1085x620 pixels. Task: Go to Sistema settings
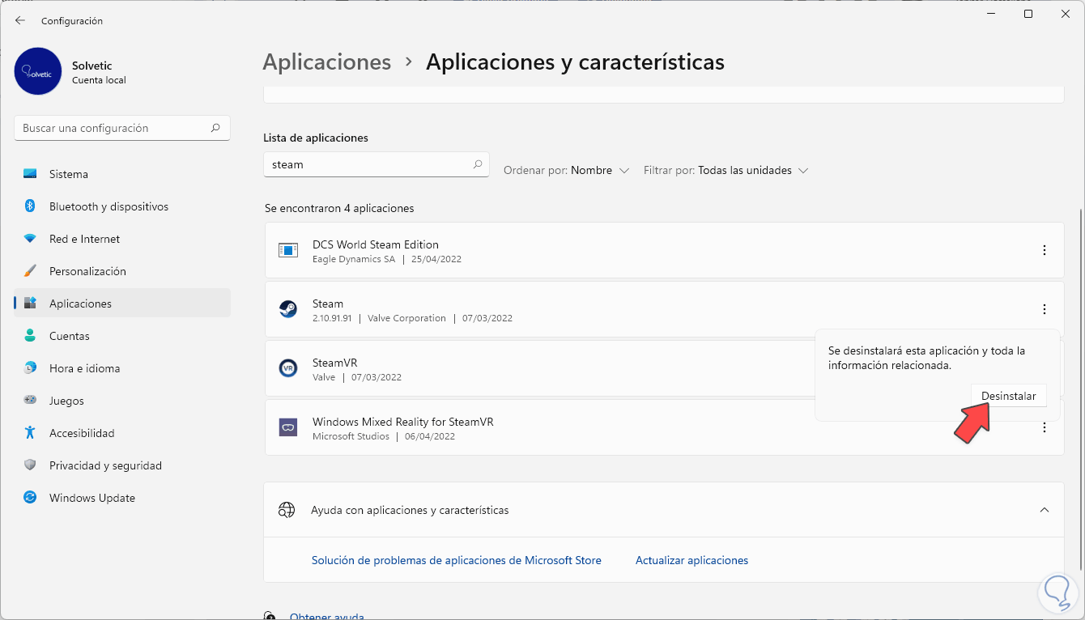(122, 174)
